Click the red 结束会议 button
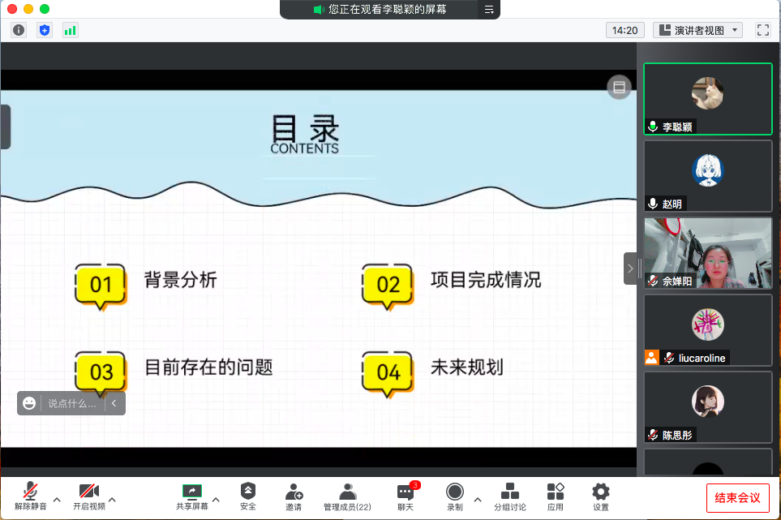Screen dimensions: 781x520 click(737, 497)
